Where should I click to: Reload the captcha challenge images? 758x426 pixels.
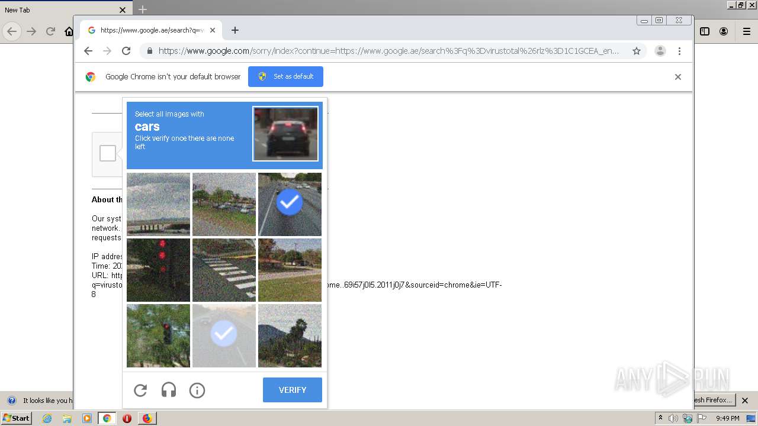coord(140,390)
